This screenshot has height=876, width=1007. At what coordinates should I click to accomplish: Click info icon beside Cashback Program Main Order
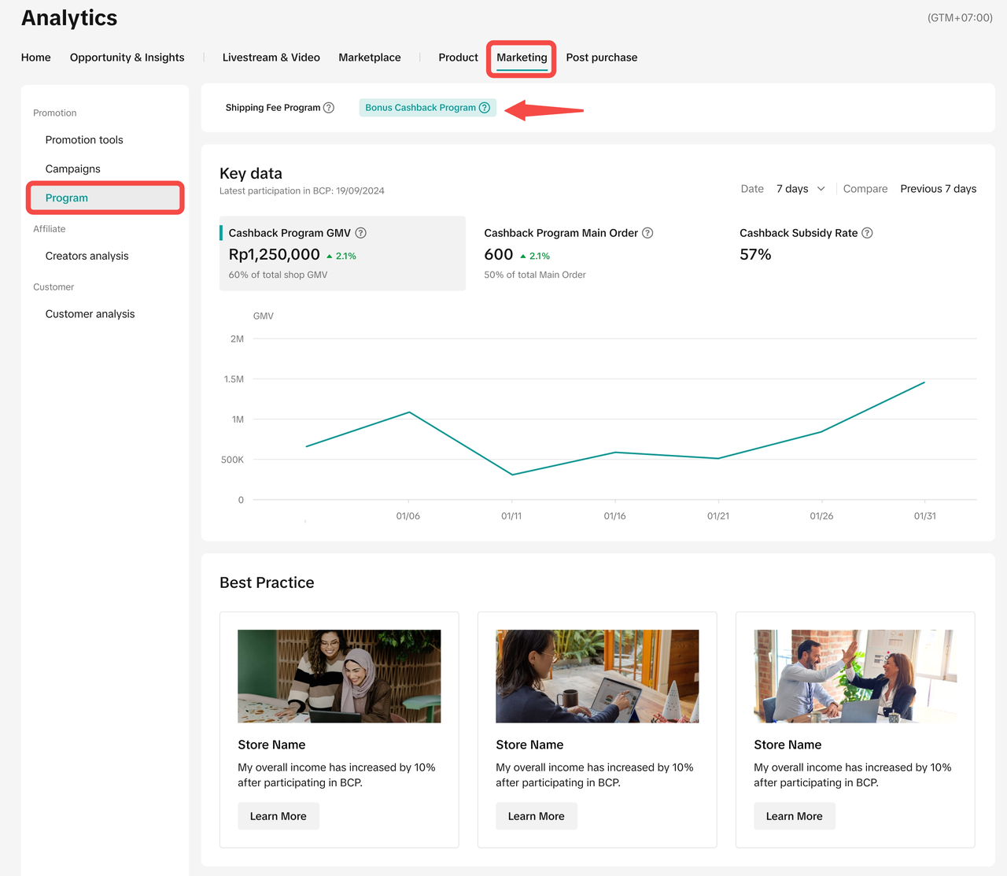(x=647, y=233)
